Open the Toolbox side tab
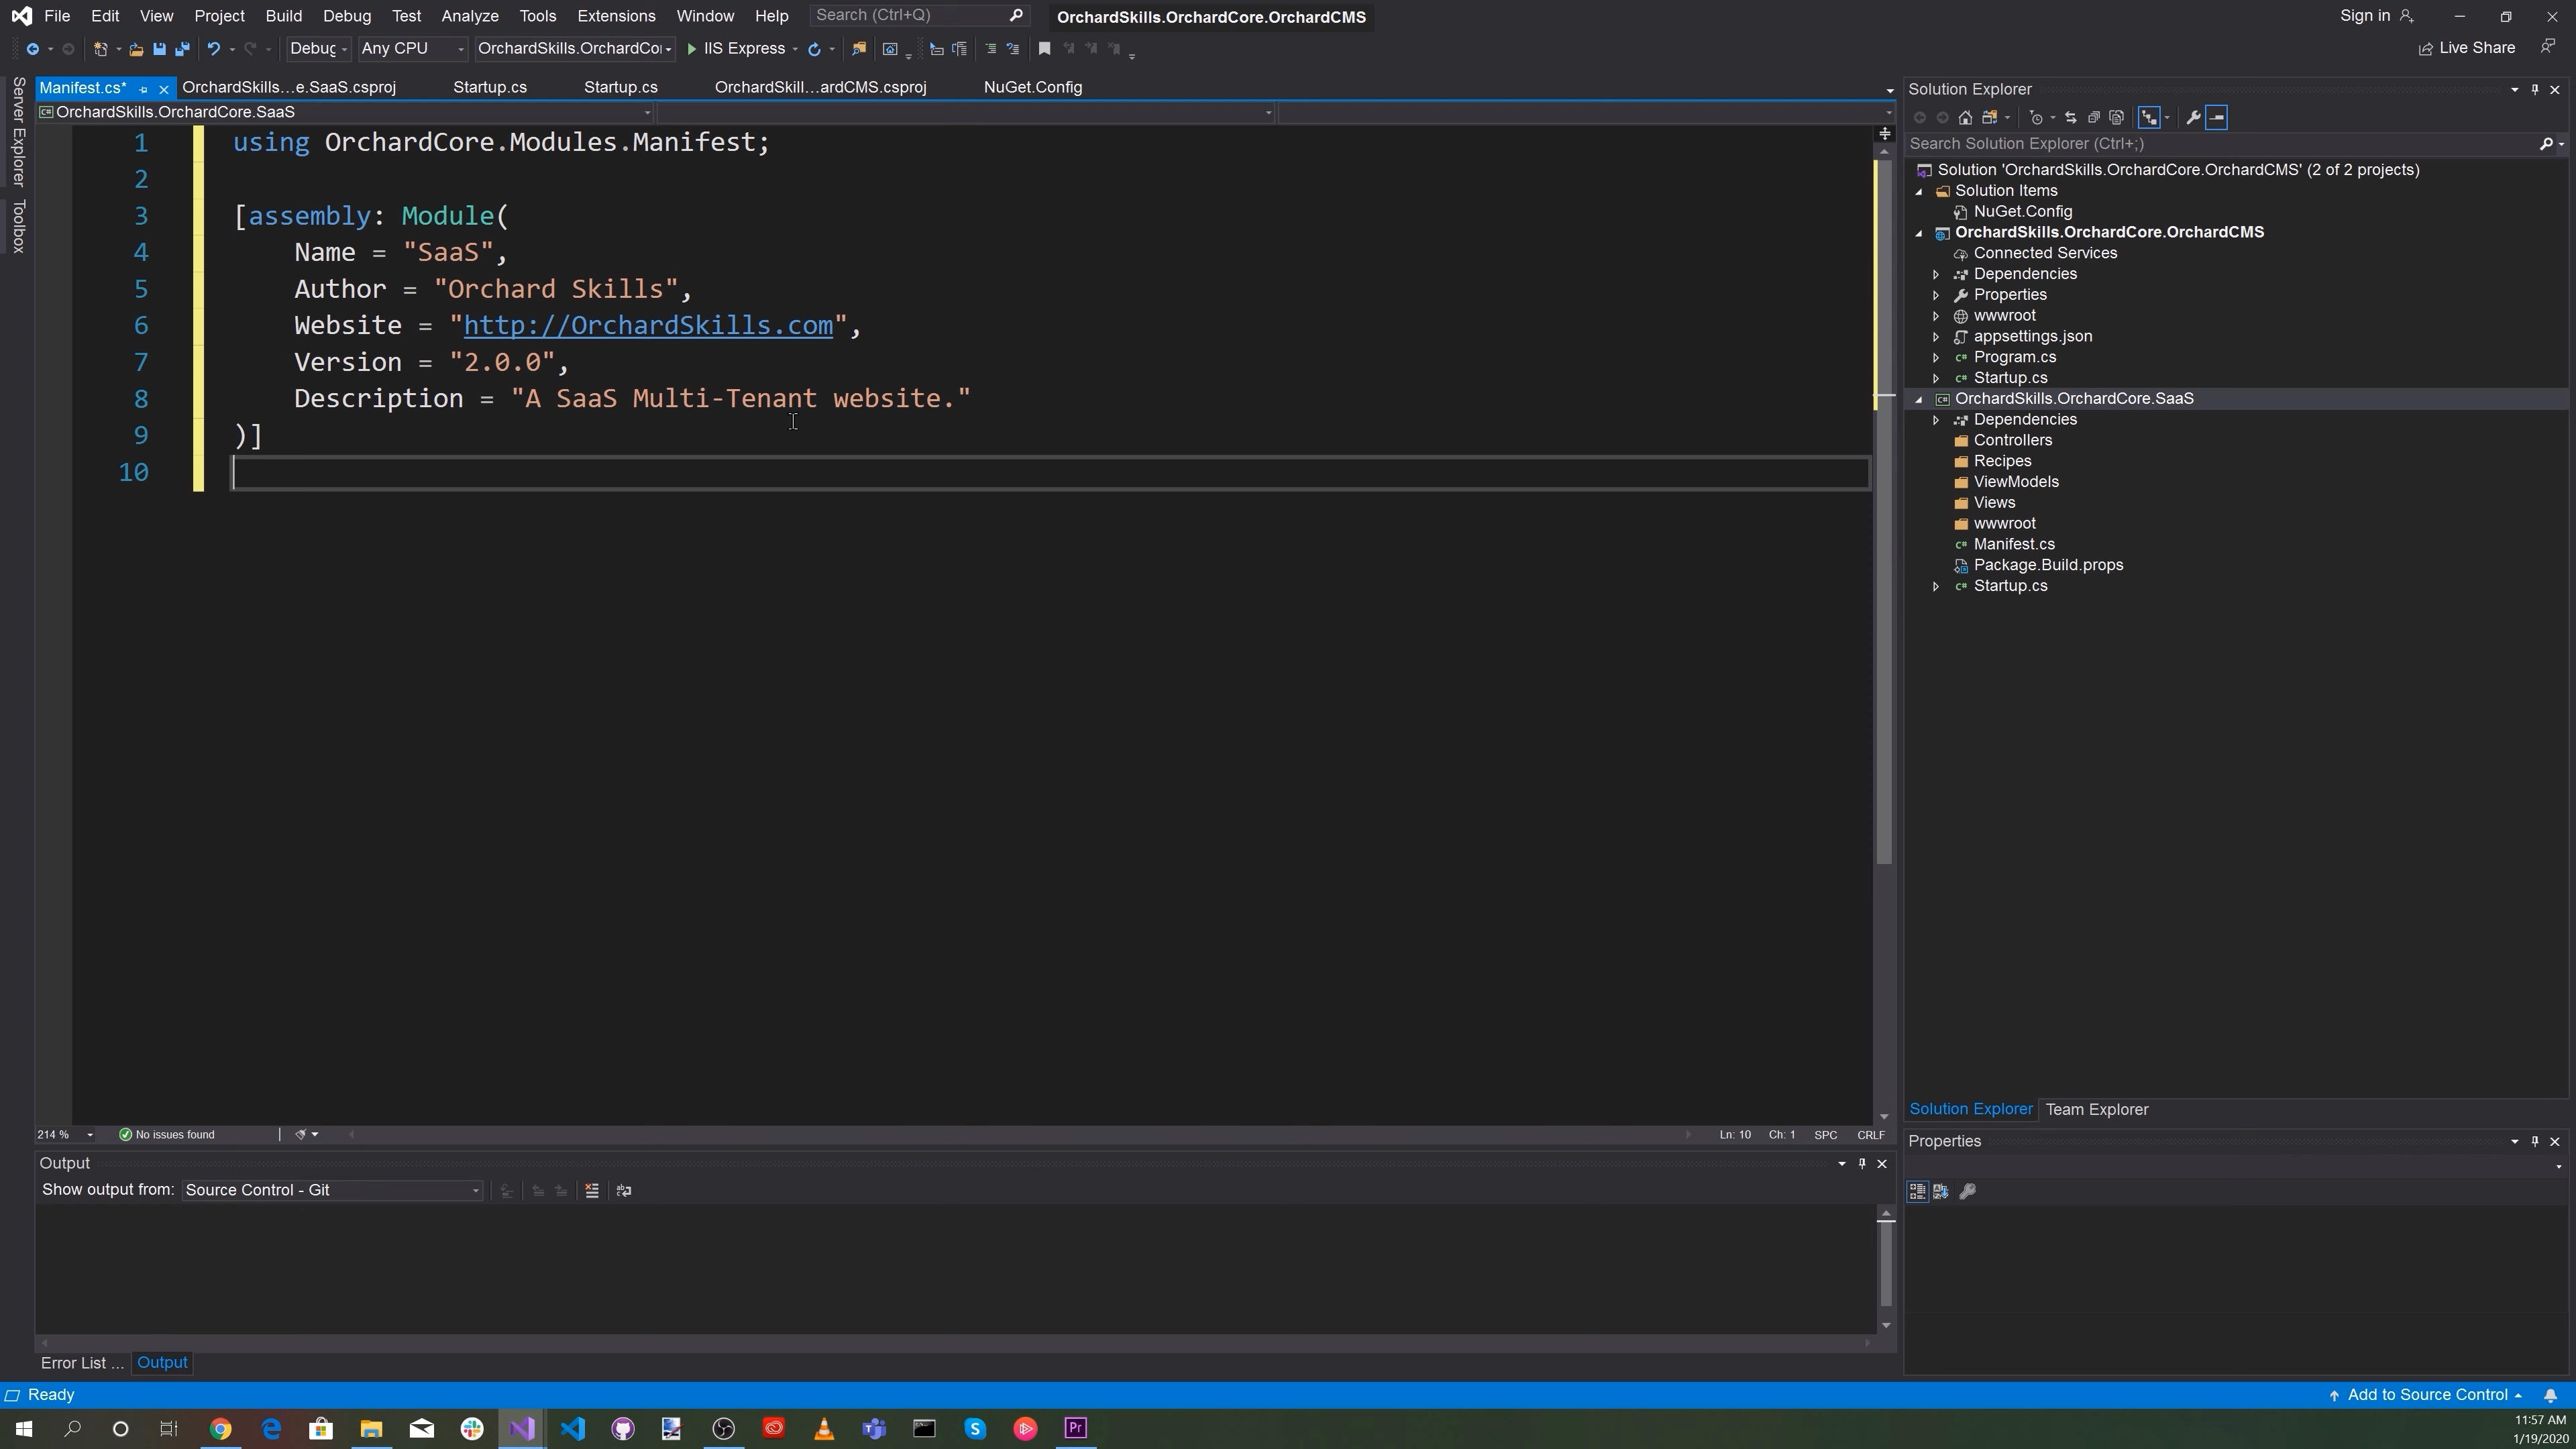Screen dimensions: 2576x1449 [18, 226]
